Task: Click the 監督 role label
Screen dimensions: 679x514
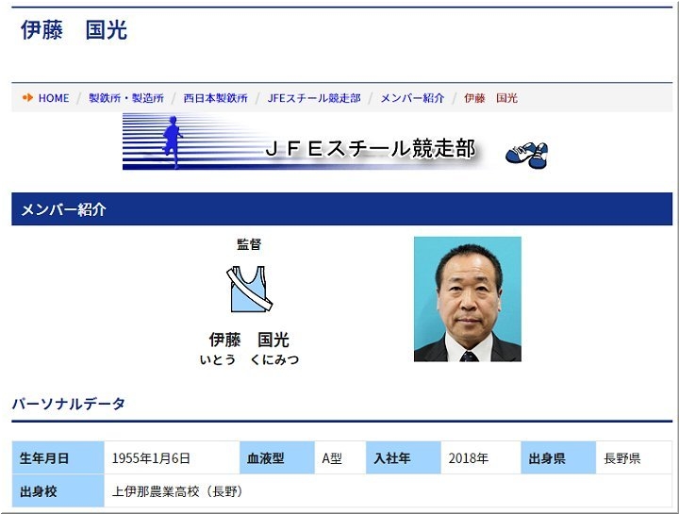Action: point(249,244)
